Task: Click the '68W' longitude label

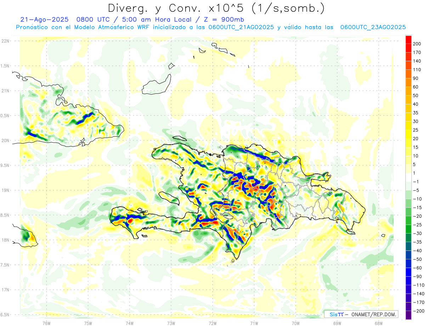Action: [x=379, y=323]
